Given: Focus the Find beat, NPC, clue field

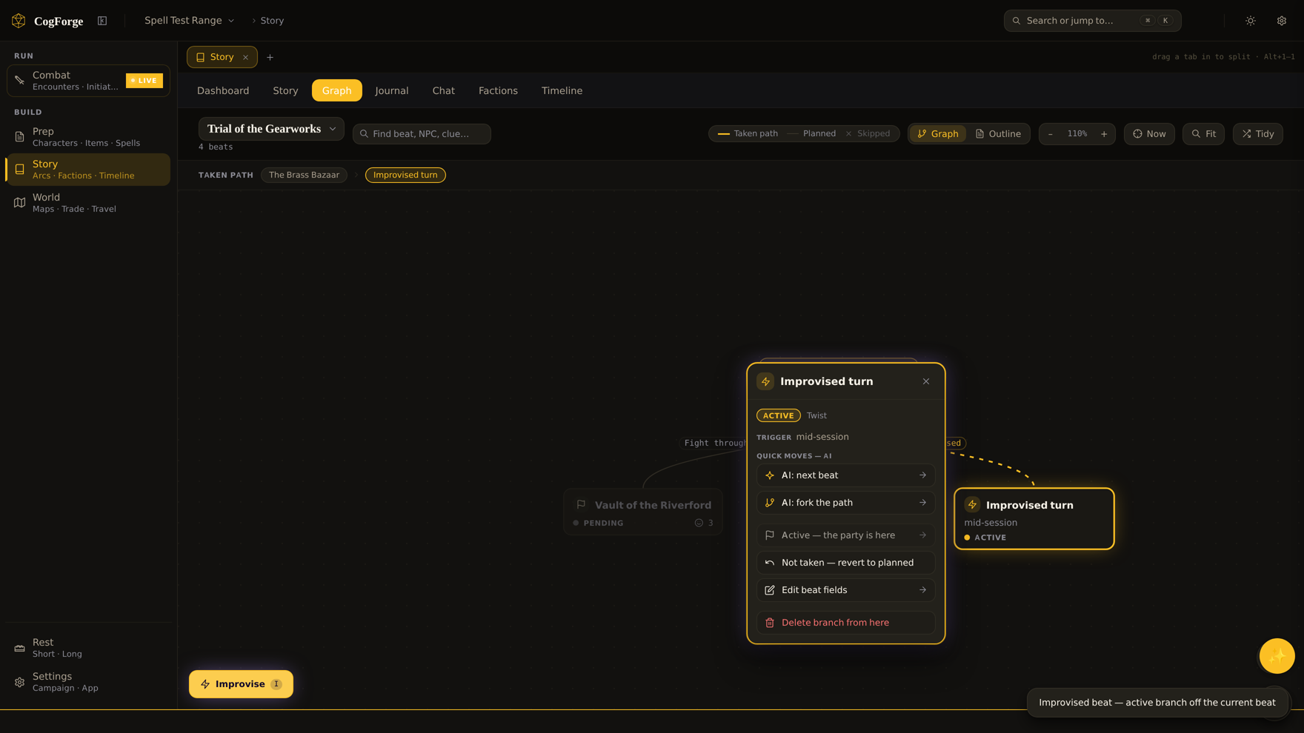Looking at the screenshot, I should pos(422,134).
